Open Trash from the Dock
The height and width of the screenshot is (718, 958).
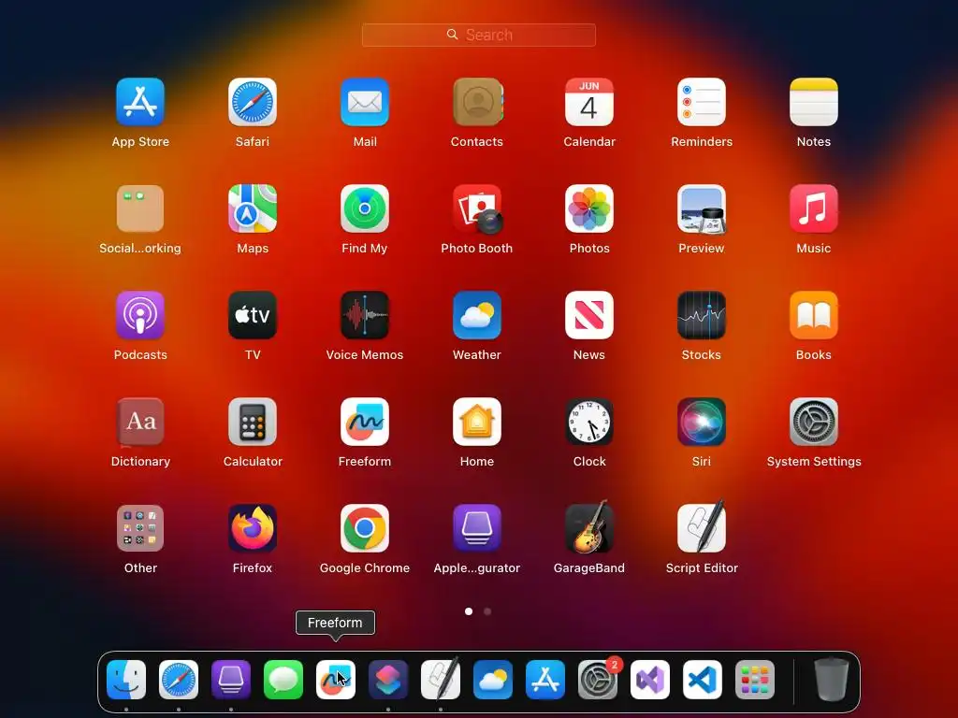click(832, 679)
